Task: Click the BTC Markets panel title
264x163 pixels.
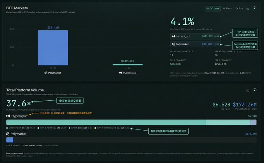Action: (x=17, y=8)
